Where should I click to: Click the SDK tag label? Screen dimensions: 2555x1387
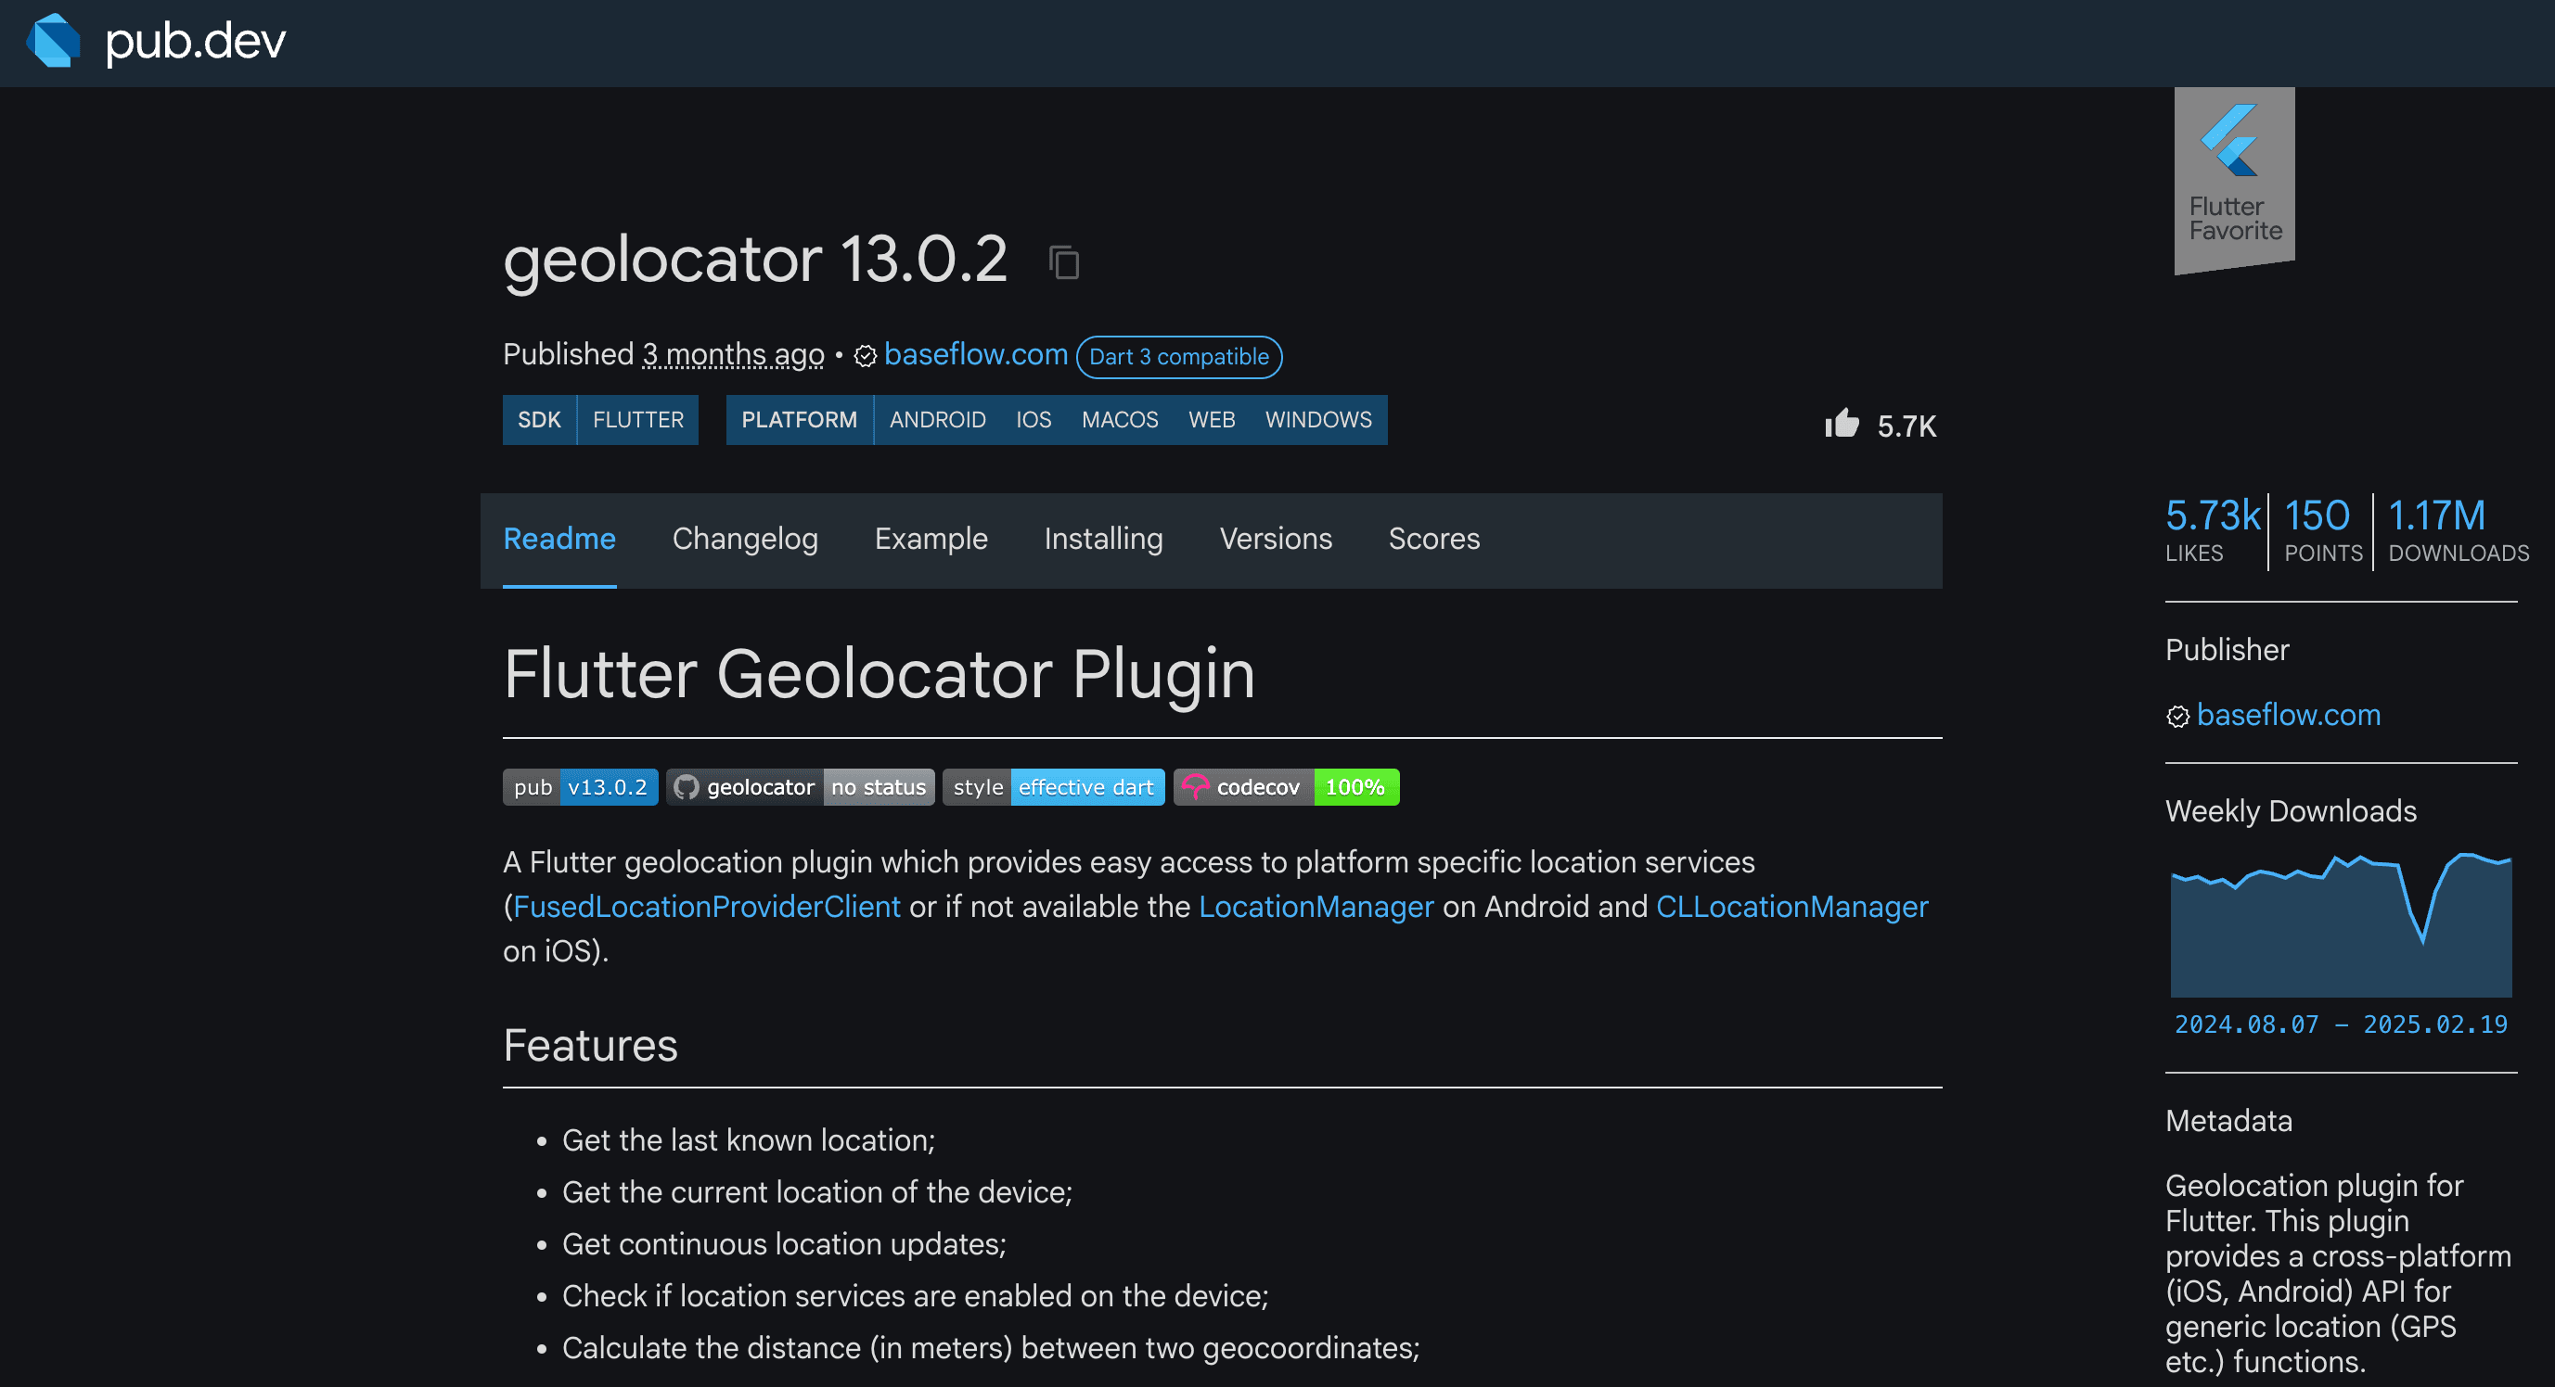click(540, 420)
